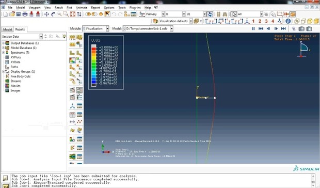Open the Plot menu
The width and height of the screenshot is (320, 188).
(x=69, y=8)
